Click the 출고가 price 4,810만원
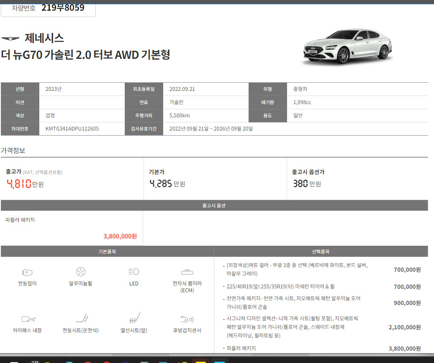Viewport: 434px width, 363px height. 25,184
